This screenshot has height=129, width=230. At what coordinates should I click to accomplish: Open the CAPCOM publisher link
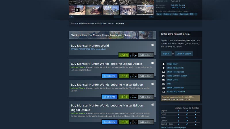click(x=178, y=7)
